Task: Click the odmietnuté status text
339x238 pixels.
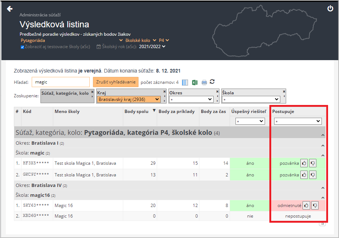Action: pos(289,206)
